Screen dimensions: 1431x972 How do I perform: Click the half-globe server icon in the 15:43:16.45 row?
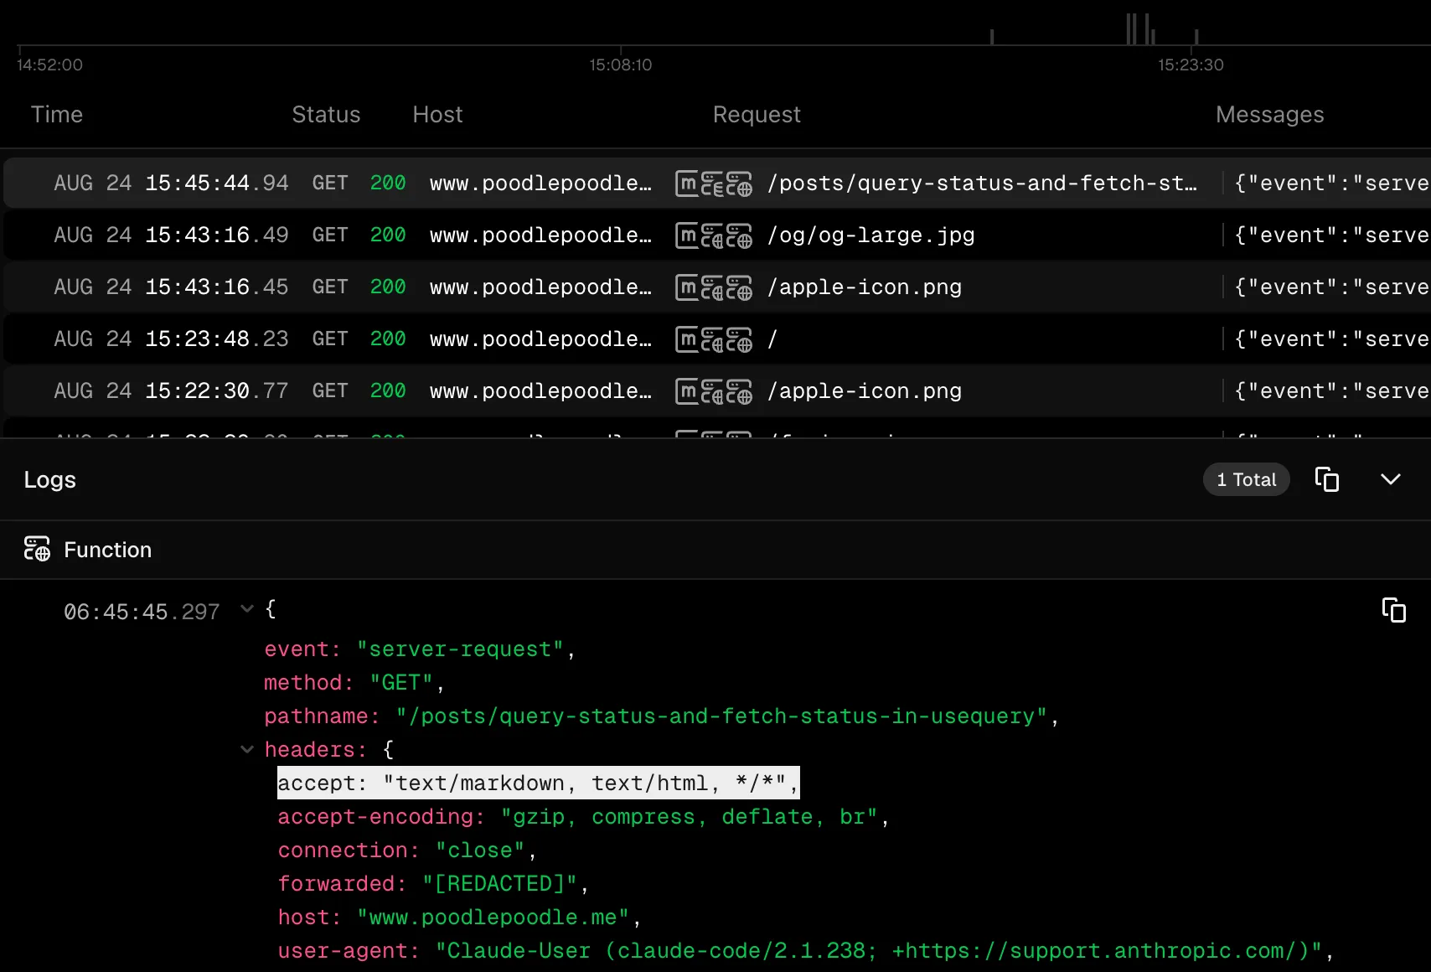712,287
